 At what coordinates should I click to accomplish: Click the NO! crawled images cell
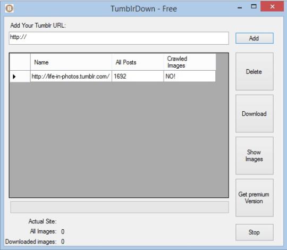(x=190, y=76)
